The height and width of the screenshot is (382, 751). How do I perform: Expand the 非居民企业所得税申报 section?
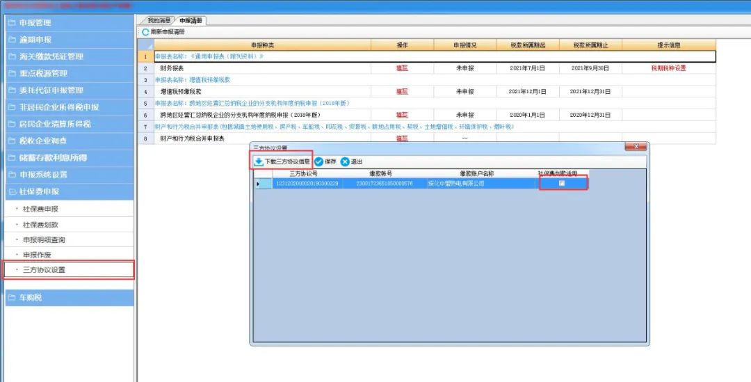click(x=70, y=107)
